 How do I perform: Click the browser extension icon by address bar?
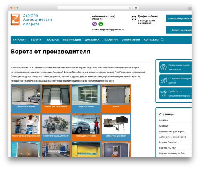click(x=136, y=8)
